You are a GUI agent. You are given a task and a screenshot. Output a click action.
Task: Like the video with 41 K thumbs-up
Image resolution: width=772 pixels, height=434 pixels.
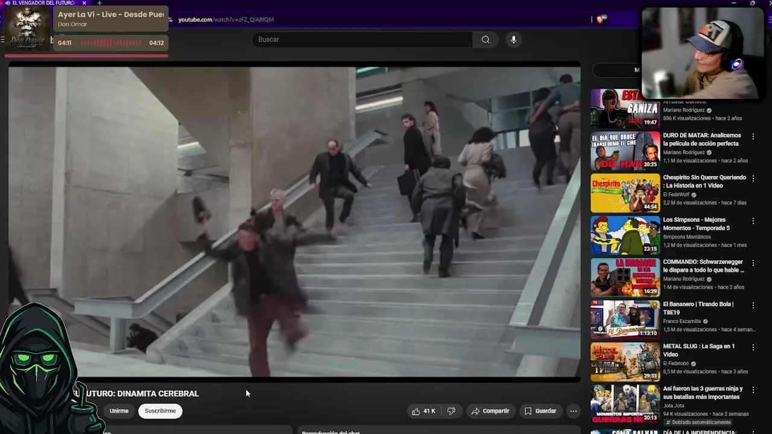(x=423, y=411)
